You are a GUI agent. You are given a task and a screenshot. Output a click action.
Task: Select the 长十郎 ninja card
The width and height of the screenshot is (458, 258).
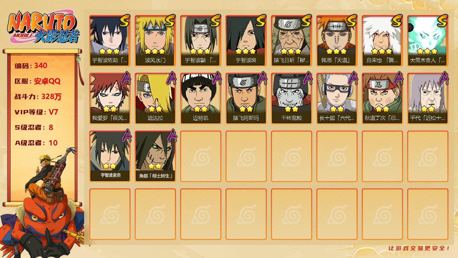[337, 99]
